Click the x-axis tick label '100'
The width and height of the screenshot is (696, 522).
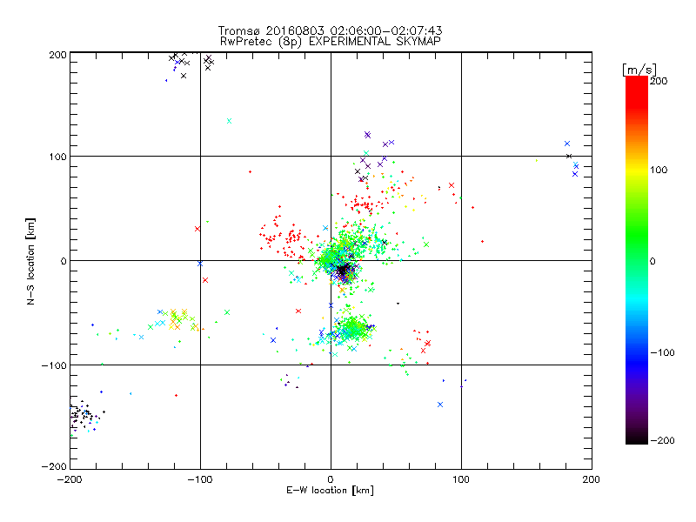tap(461, 479)
